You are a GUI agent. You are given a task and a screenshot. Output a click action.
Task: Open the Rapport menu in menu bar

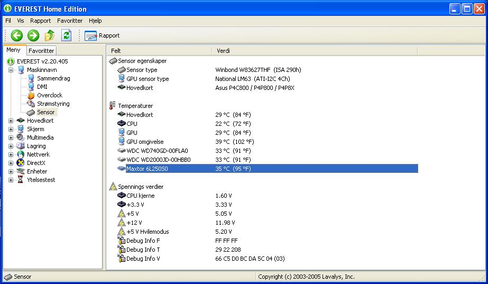click(x=41, y=21)
